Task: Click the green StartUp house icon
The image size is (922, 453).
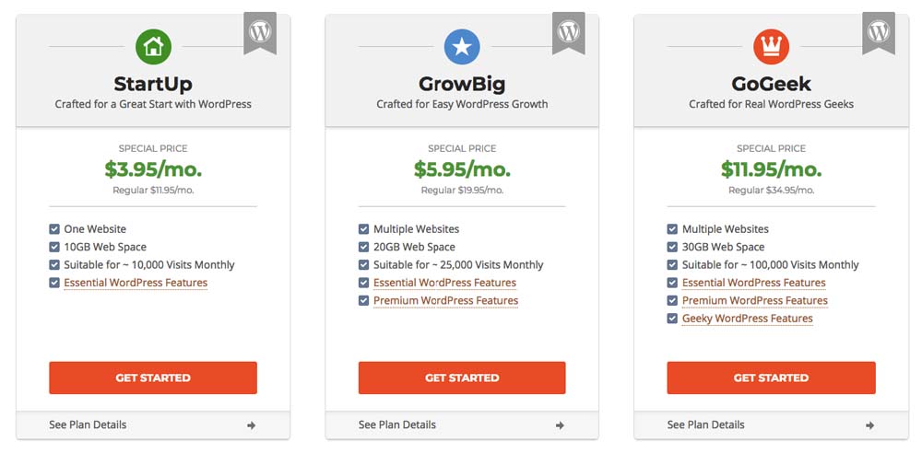Action: 153,46
